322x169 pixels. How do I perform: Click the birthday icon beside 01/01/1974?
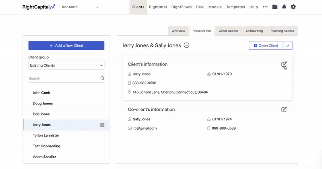209,119
